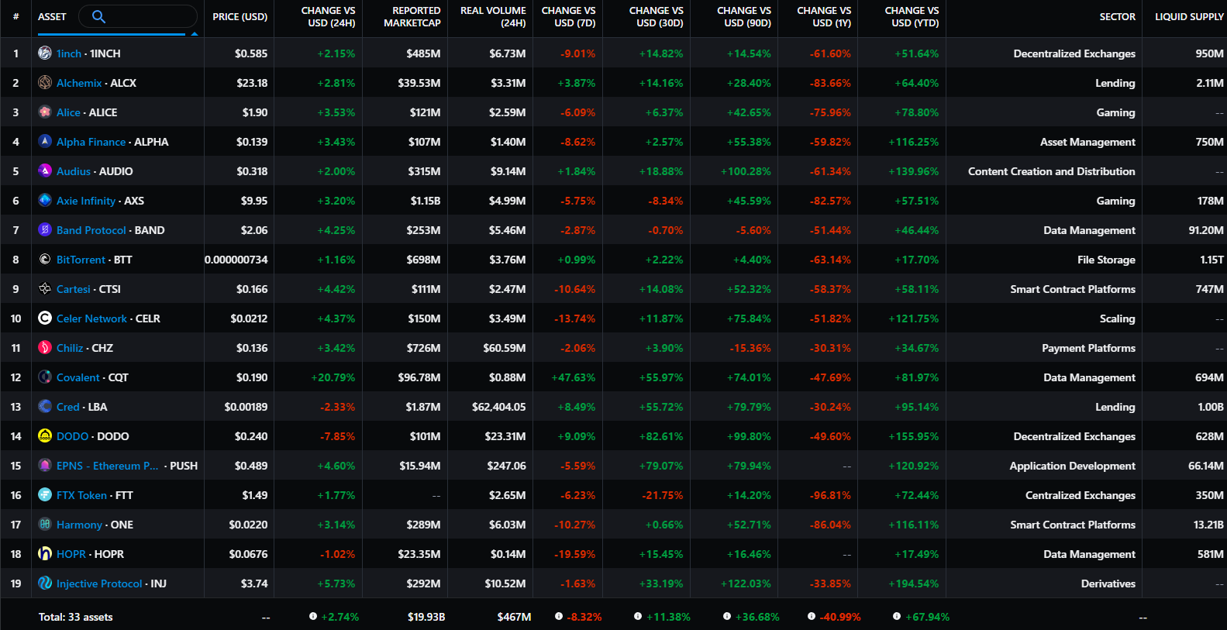Click the ASSET column sort arrow

pos(195,33)
